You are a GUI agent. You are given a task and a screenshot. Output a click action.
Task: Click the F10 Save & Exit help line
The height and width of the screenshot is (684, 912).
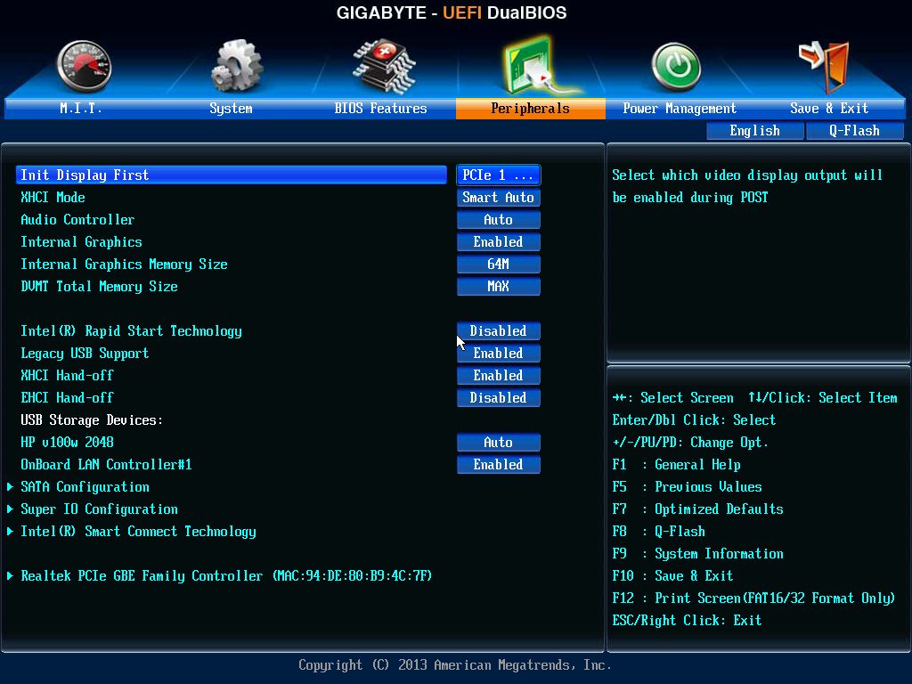(x=673, y=576)
